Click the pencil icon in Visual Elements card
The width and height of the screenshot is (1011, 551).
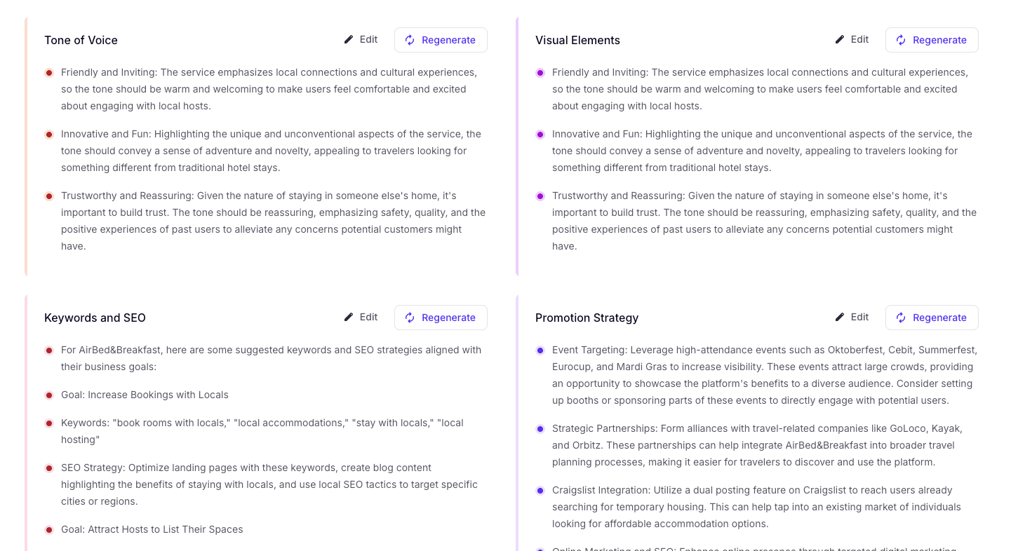pyautogui.click(x=840, y=40)
